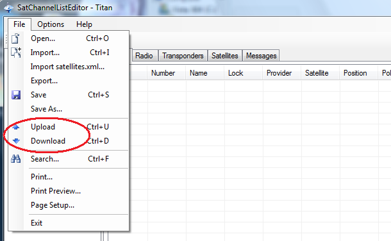
Task: Switch to the Messages tab
Action: (x=261, y=56)
